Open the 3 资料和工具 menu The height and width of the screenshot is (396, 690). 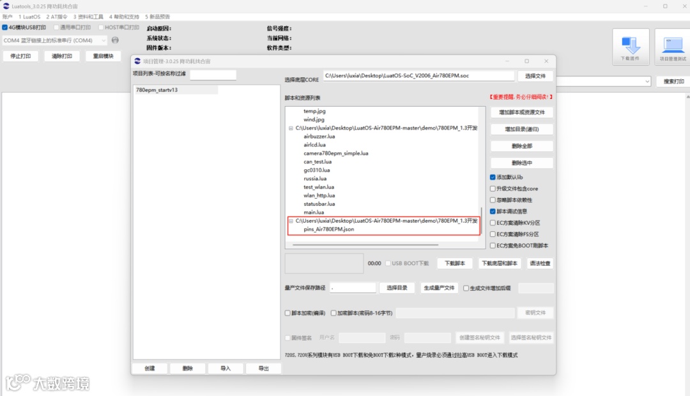coord(88,17)
